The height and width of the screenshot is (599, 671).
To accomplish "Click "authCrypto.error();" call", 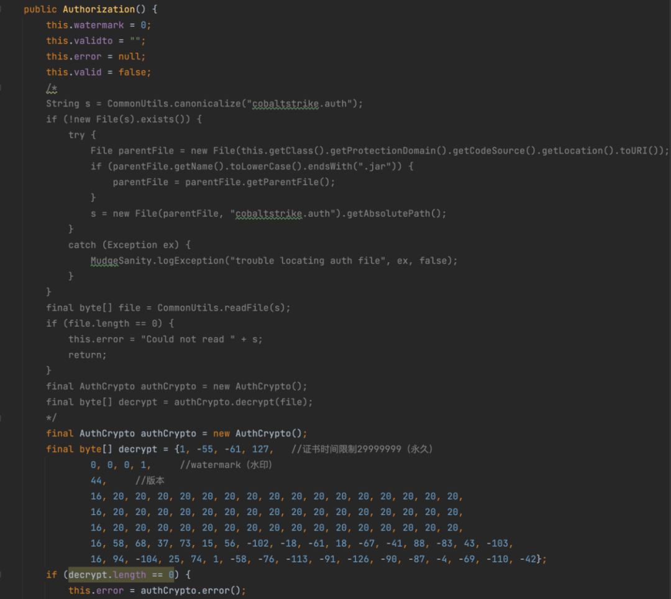I will 193,591.
